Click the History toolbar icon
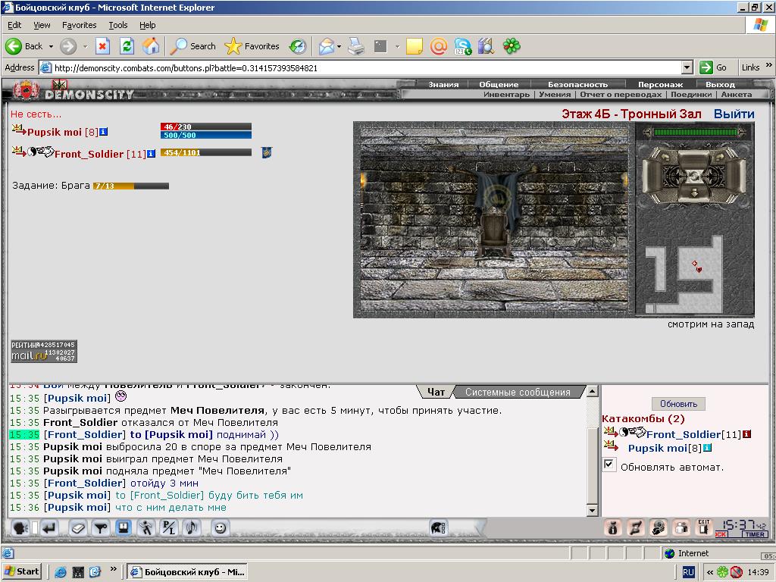Screen dimensions: 776x582 [298, 46]
